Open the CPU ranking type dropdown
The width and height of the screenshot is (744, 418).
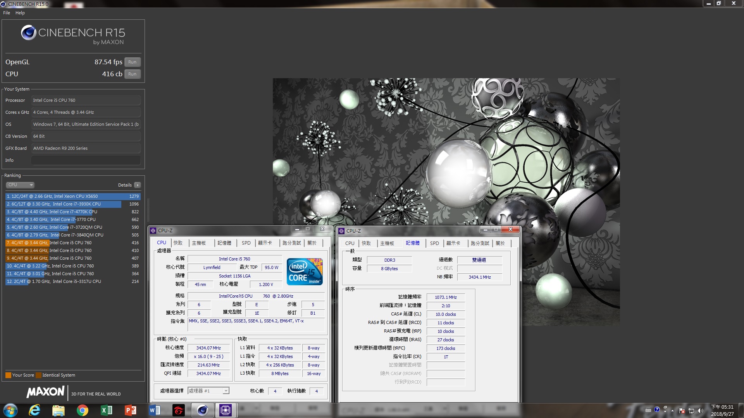click(20, 185)
